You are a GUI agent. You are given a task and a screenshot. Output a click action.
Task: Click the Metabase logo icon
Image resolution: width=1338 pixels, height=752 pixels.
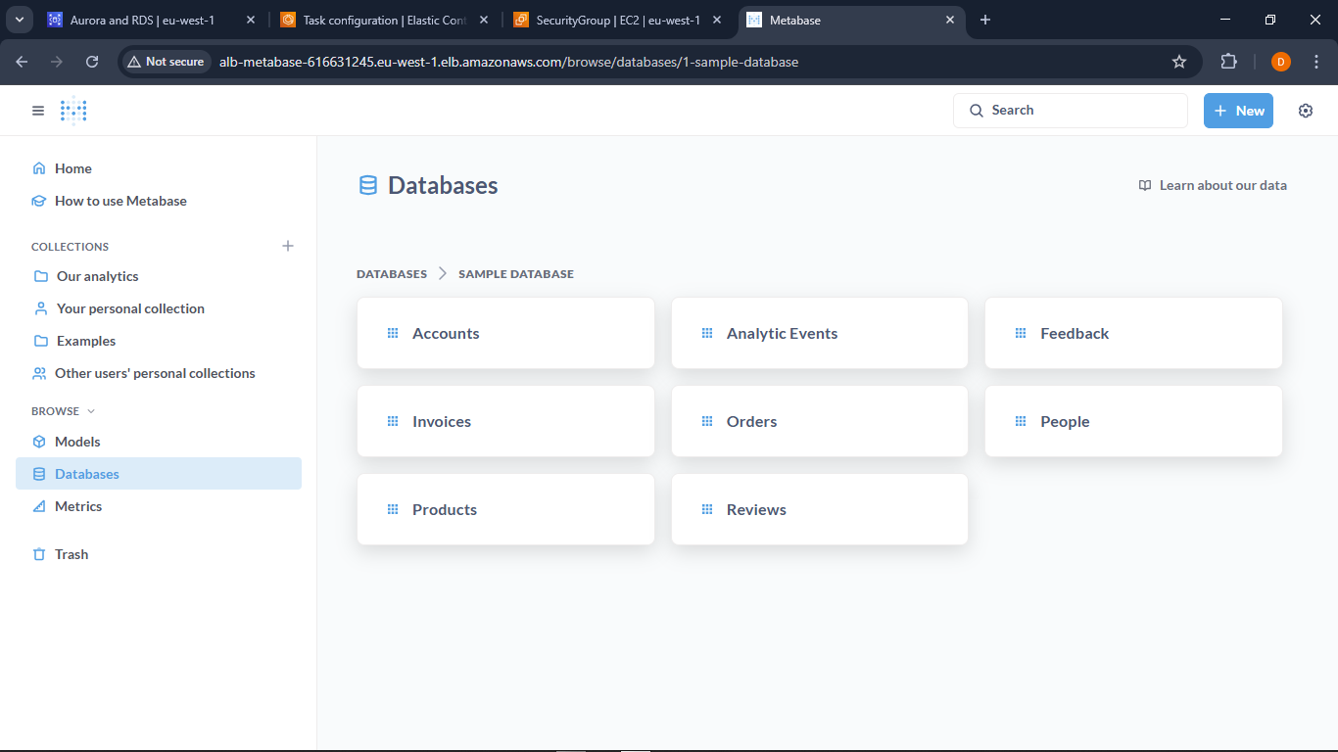[x=73, y=111]
